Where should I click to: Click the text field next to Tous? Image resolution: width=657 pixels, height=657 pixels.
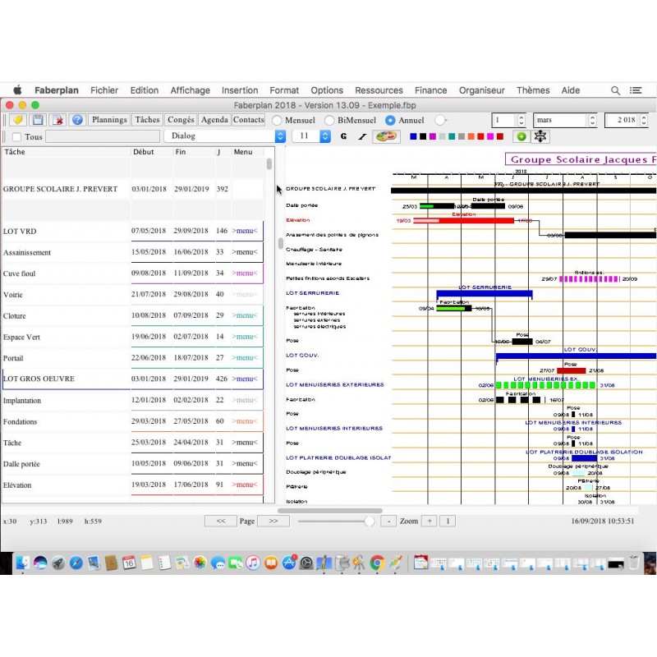(103, 136)
